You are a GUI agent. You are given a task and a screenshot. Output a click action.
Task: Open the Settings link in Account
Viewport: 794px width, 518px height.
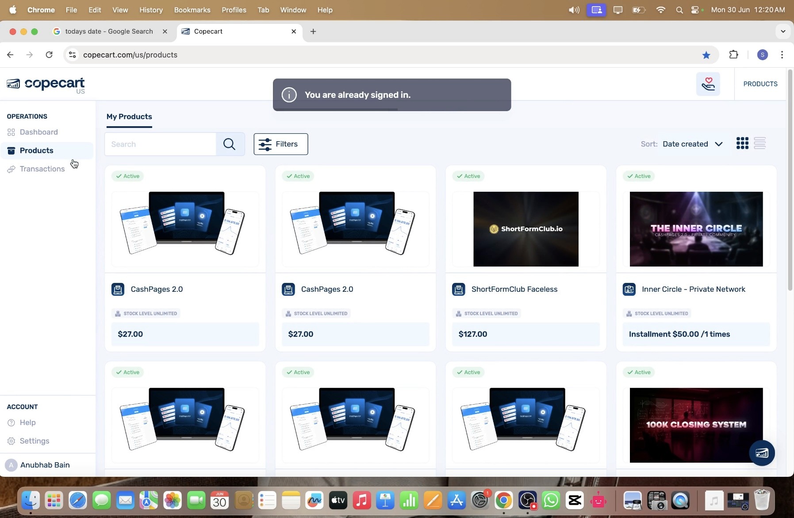[x=35, y=441]
